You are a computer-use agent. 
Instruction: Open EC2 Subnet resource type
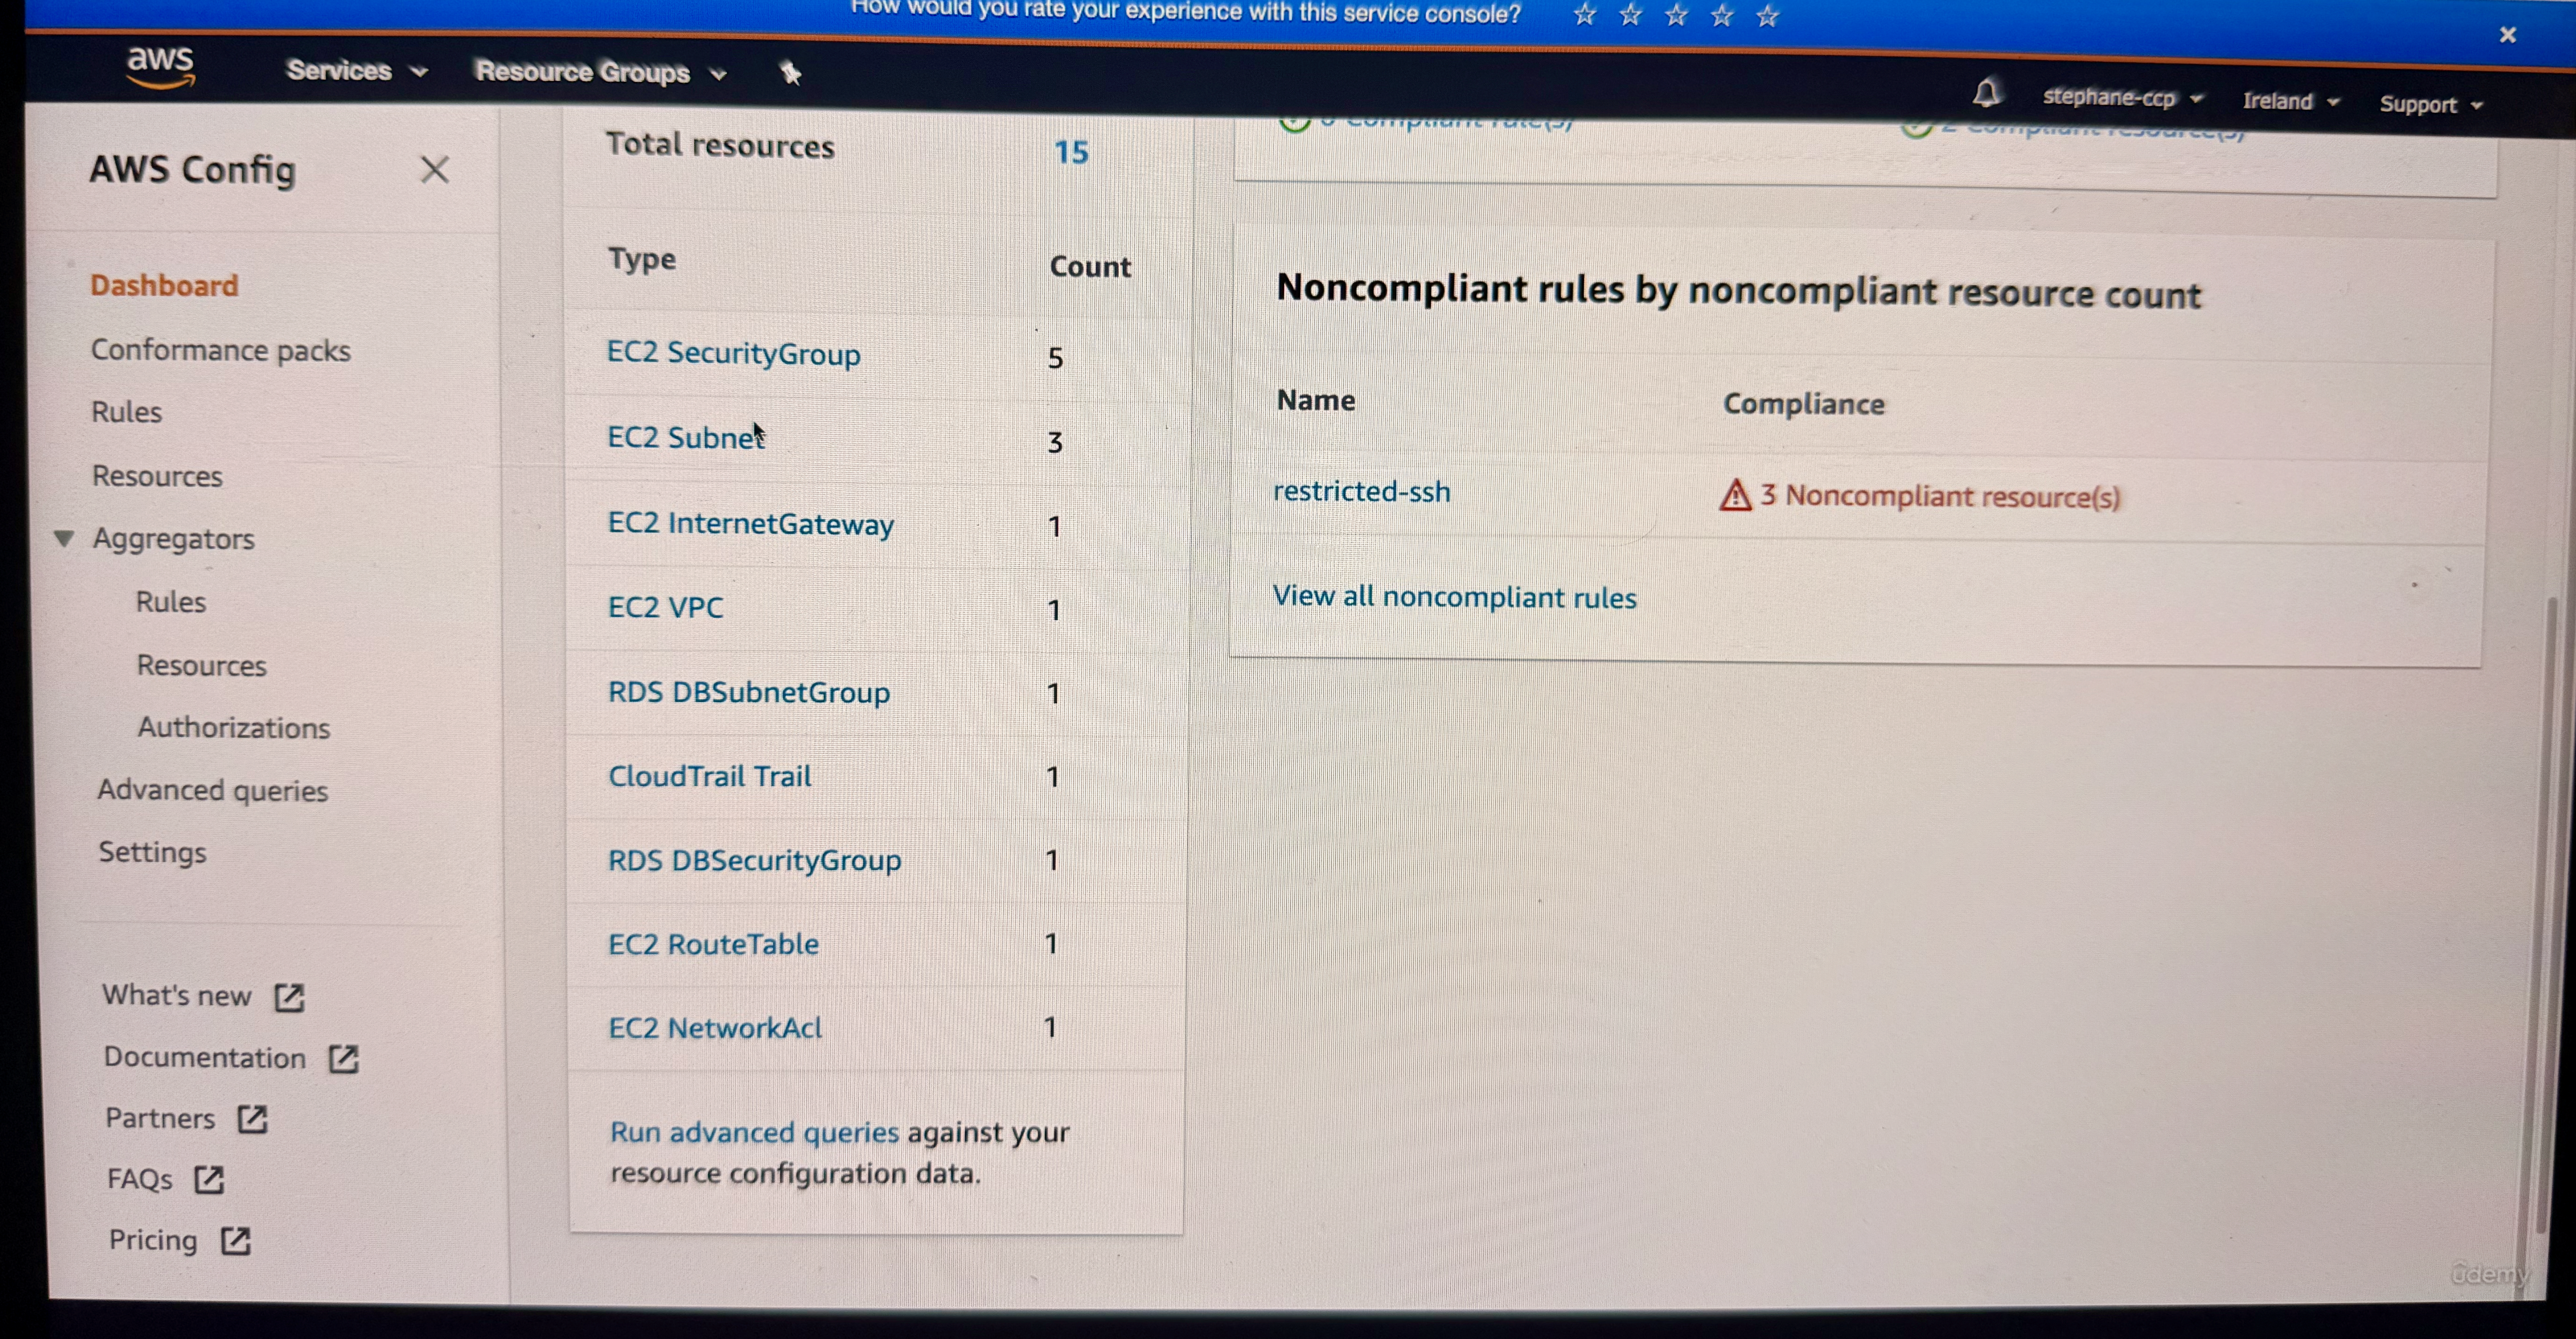pos(686,438)
